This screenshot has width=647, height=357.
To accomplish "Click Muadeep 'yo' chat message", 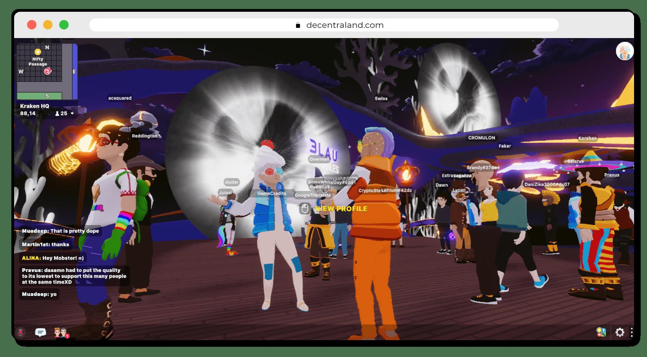I will pos(39,294).
